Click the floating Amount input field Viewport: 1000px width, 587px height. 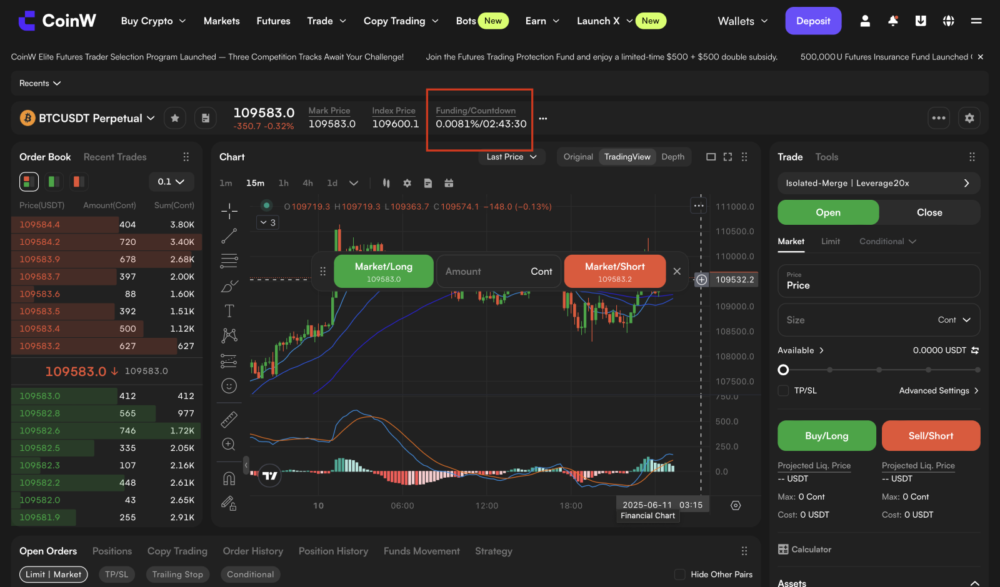click(x=499, y=272)
